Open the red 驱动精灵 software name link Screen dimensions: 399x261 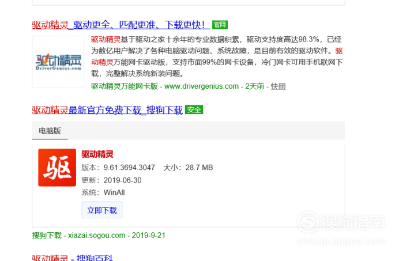(97, 154)
